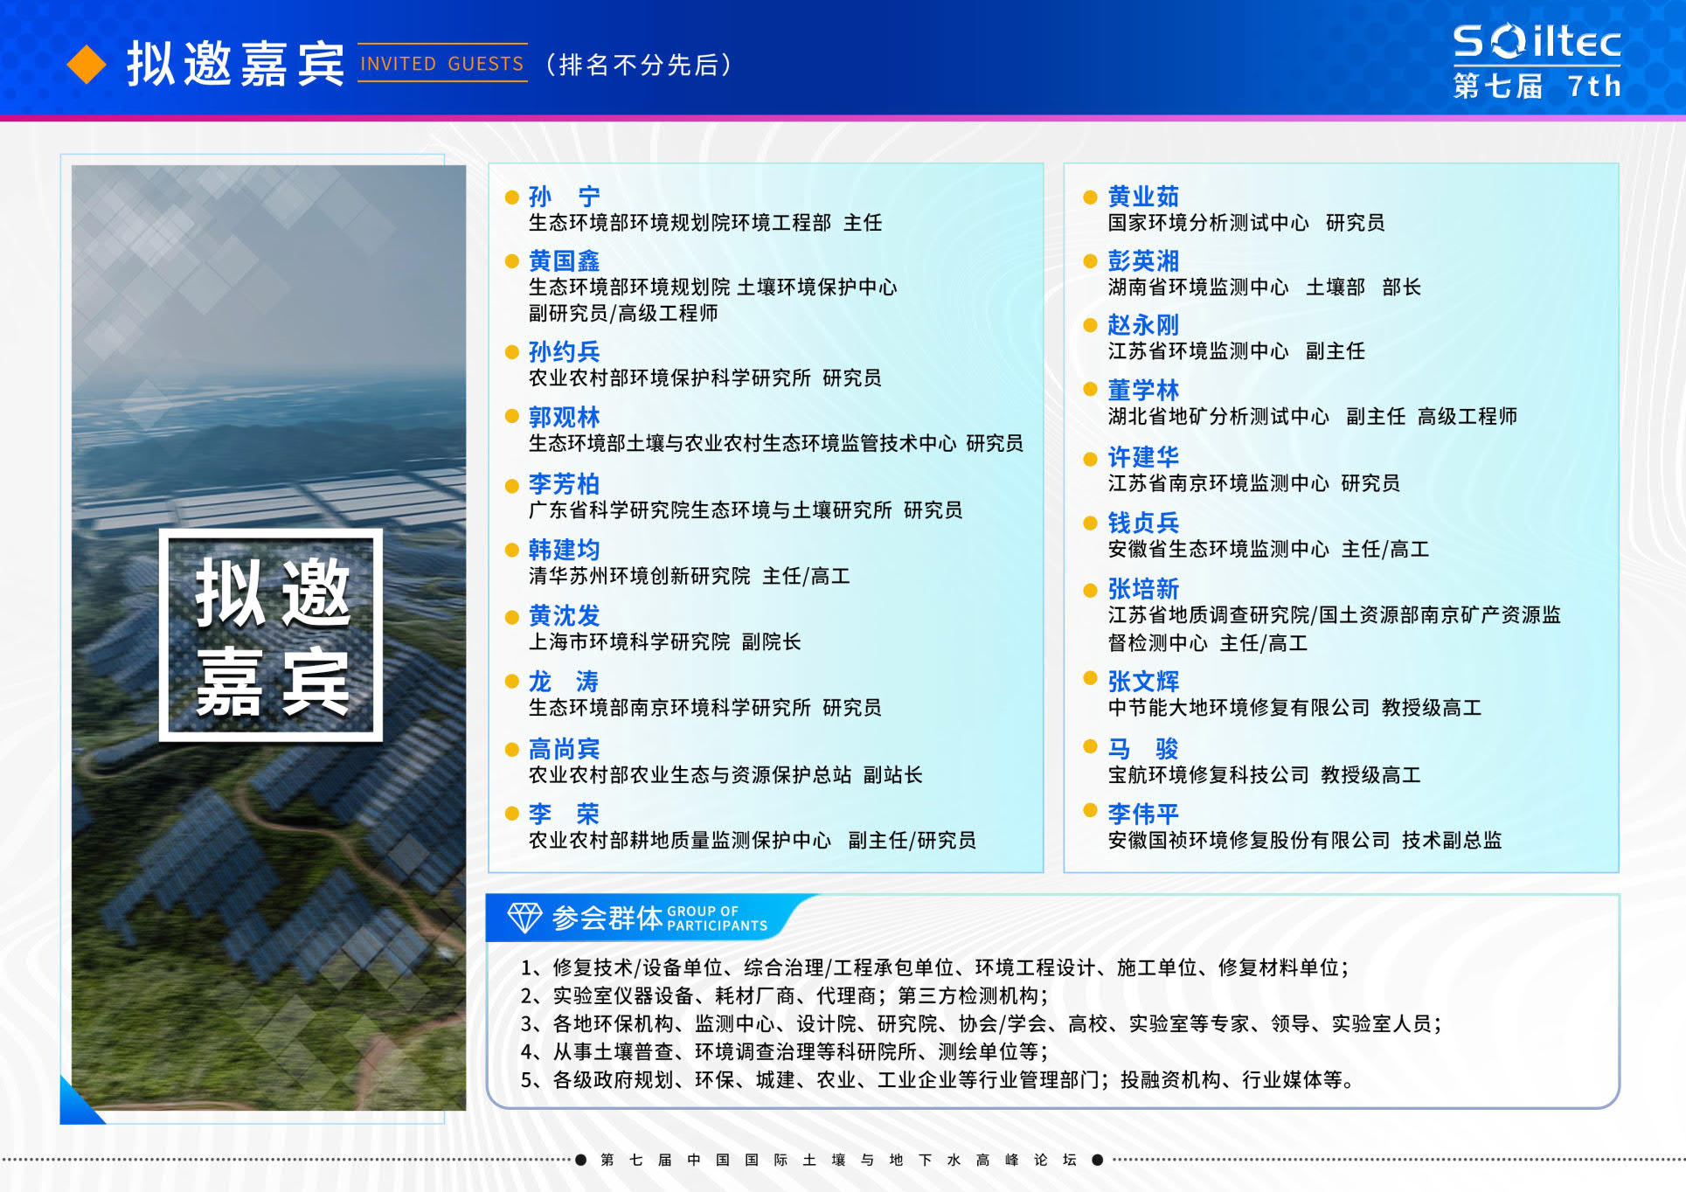Click the INVITED GUESTS label
This screenshot has height=1192, width=1686.
point(442,64)
